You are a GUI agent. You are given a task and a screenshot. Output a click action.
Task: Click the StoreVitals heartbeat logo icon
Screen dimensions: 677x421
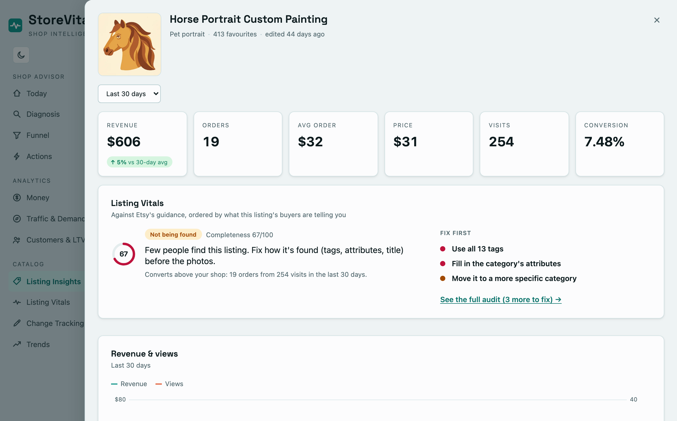point(15,25)
